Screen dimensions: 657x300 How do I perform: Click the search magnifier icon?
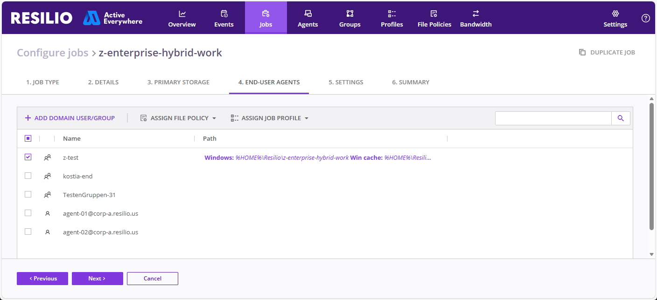point(621,118)
